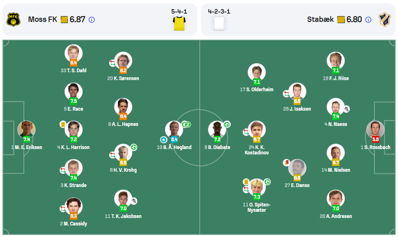Click the red card icon on E. Danso
Viewport: 399px width, 237px height.
287,162
